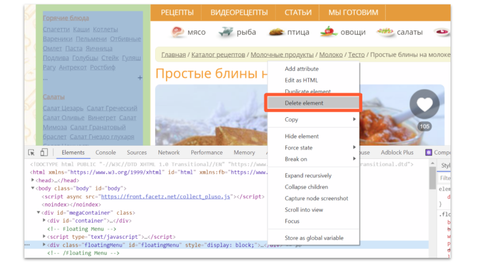Open the Performance tab
The image size is (479, 263).
click(207, 153)
